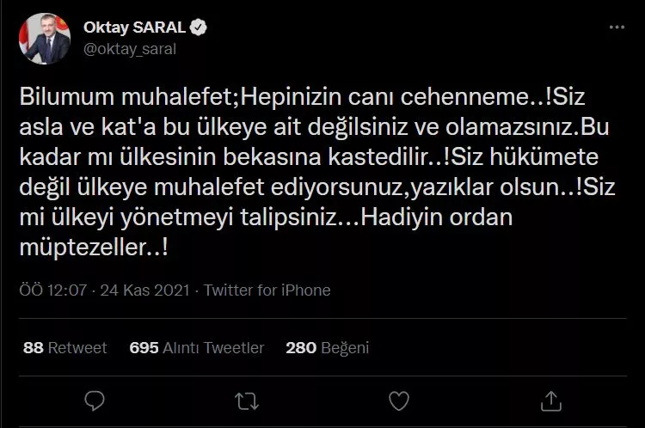645x428 pixels.
Task: Open the @oktay_saral handle link
Action: click(x=129, y=49)
